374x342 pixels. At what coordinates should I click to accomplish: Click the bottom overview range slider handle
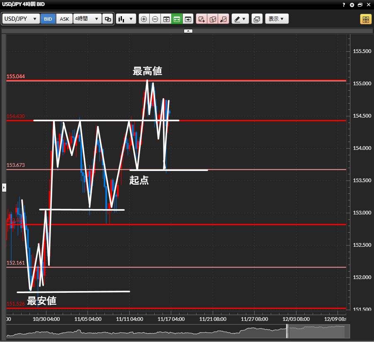(x=287, y=331)
